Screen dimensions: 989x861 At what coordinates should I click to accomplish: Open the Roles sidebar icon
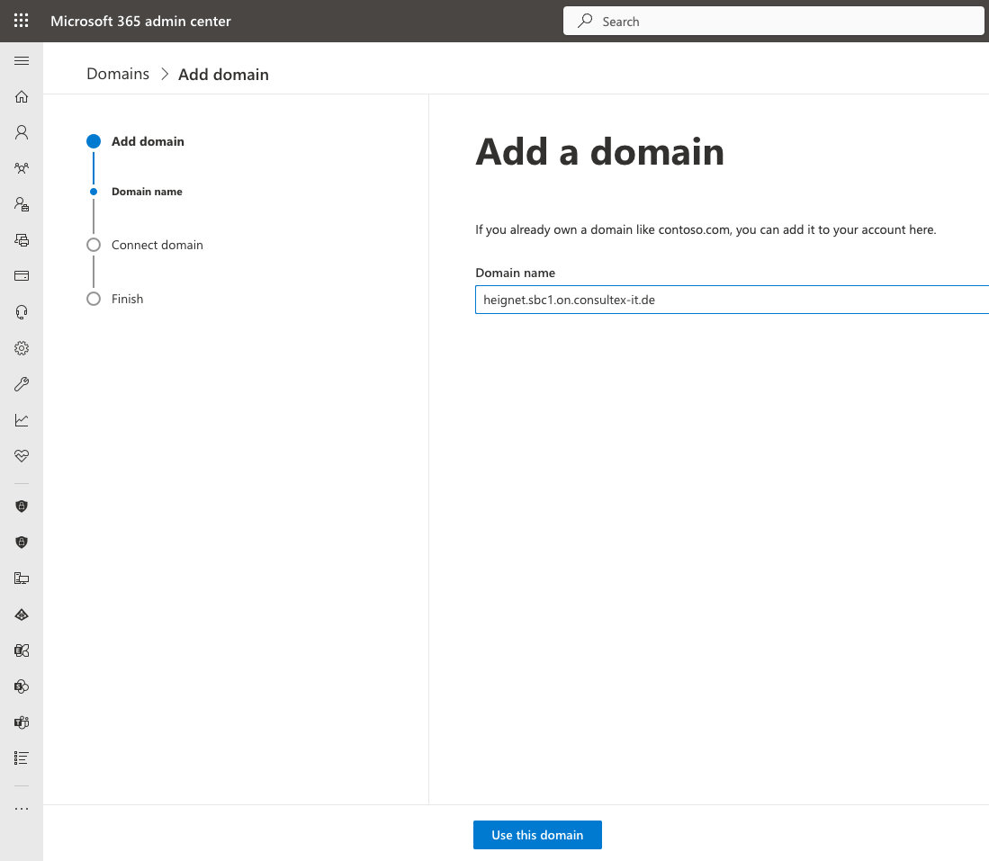pos(22,204)
